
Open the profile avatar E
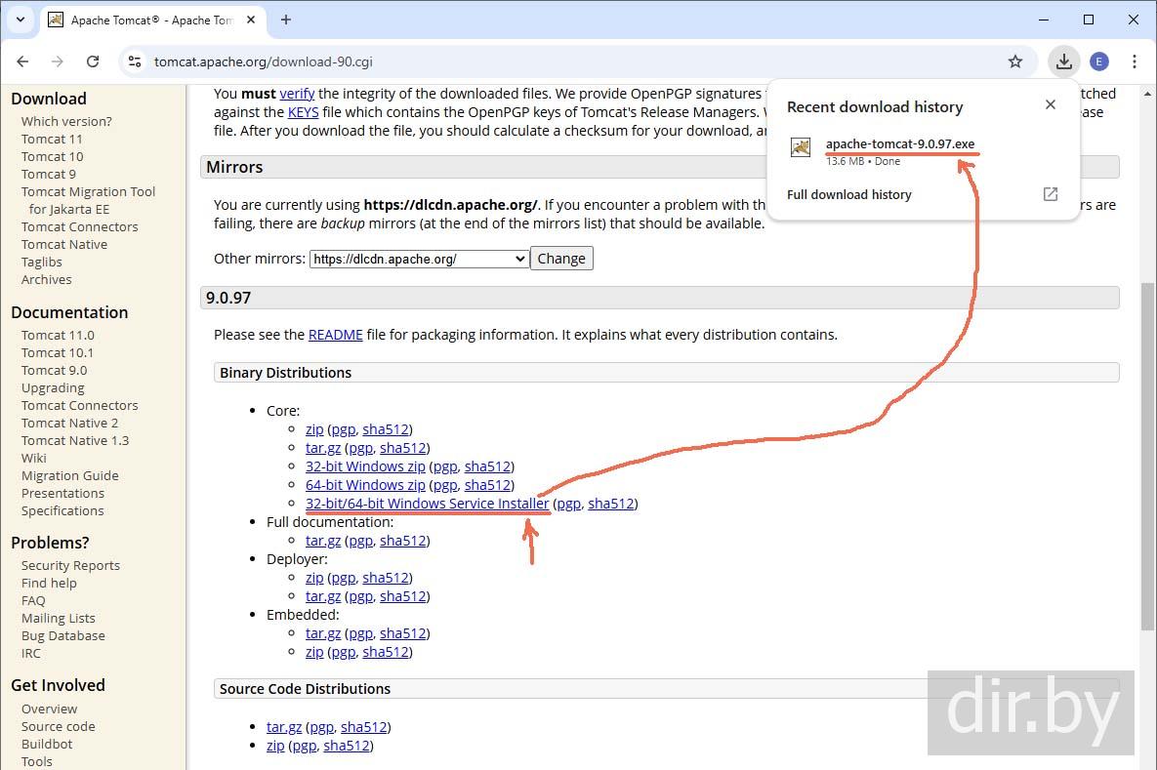1098,61
